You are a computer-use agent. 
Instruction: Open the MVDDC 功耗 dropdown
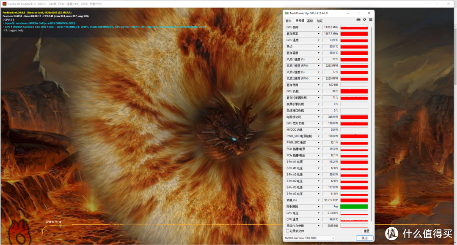click(318, 130)
